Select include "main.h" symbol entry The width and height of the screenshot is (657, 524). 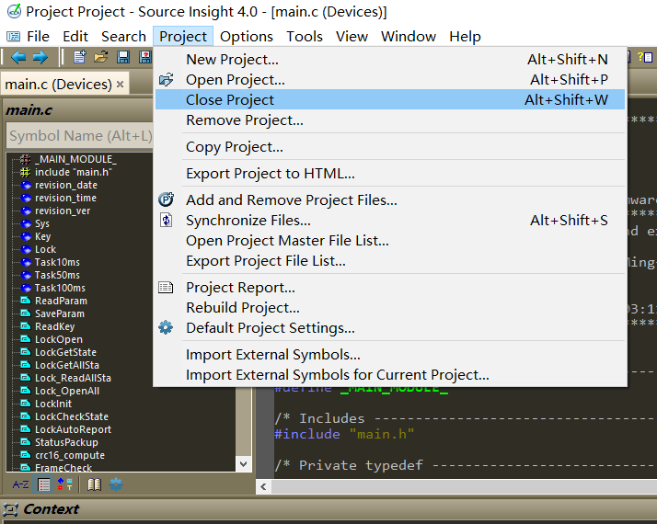pos(74,172)
